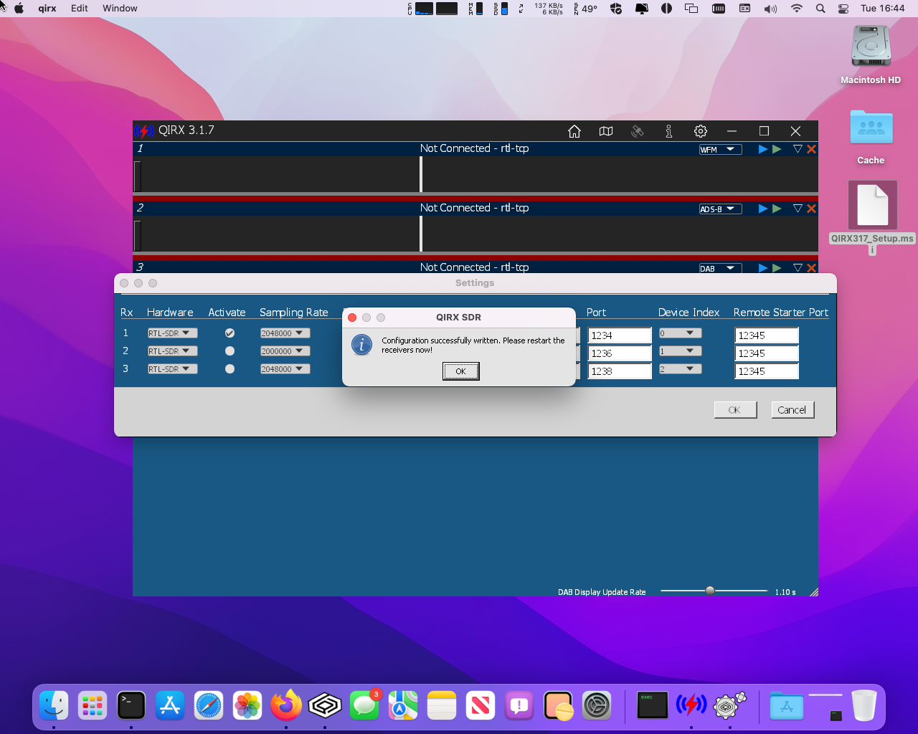Open Device Index dropdown showing 2
Viewport: 918px width, 734px height.
[680, 369]
